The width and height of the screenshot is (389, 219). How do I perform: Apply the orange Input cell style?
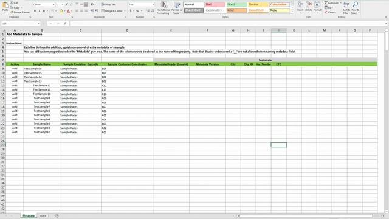tap(236, 10)
